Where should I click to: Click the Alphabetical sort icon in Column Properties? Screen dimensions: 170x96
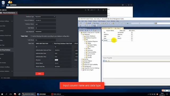pos(106,61)
